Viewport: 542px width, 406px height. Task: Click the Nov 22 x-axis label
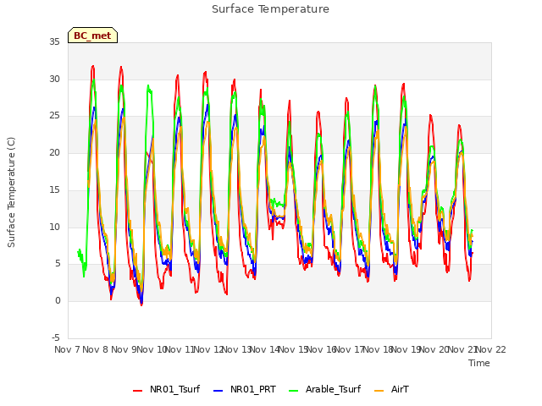(x=491, y=349)
